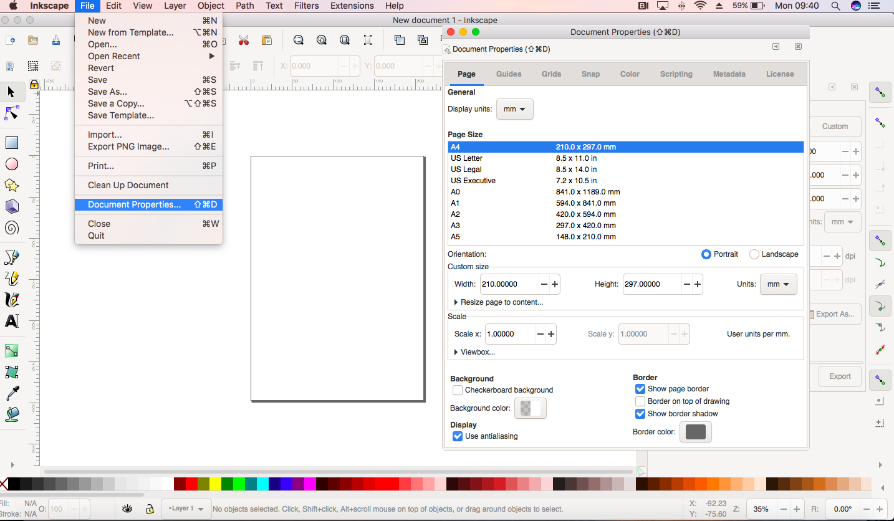The width and height of the screenshot is (894, 521).
Task: Enable Border on top of drawing
Action: tap(640, 401)
